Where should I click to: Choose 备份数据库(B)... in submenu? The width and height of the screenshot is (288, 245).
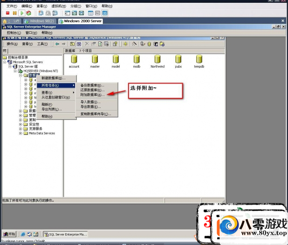click(x=96, y=85)
